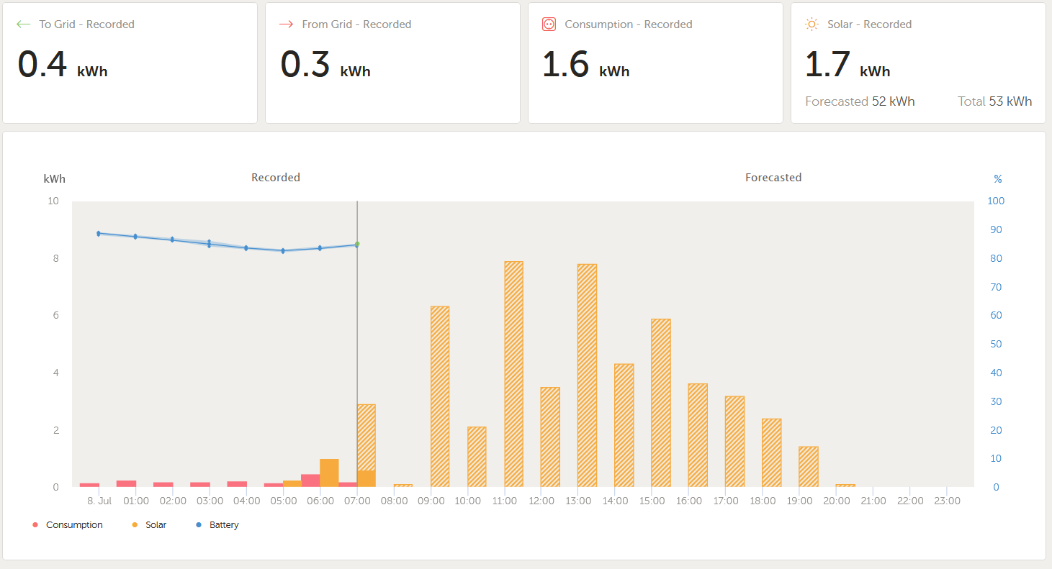Click the 14:00 forecasted solar bar
The width and height of the screenshot is (1052, 569).
[624, 425]
